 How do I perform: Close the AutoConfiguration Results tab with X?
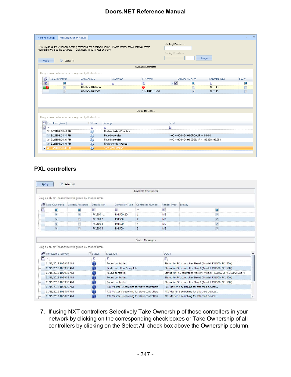pos(254,37)
